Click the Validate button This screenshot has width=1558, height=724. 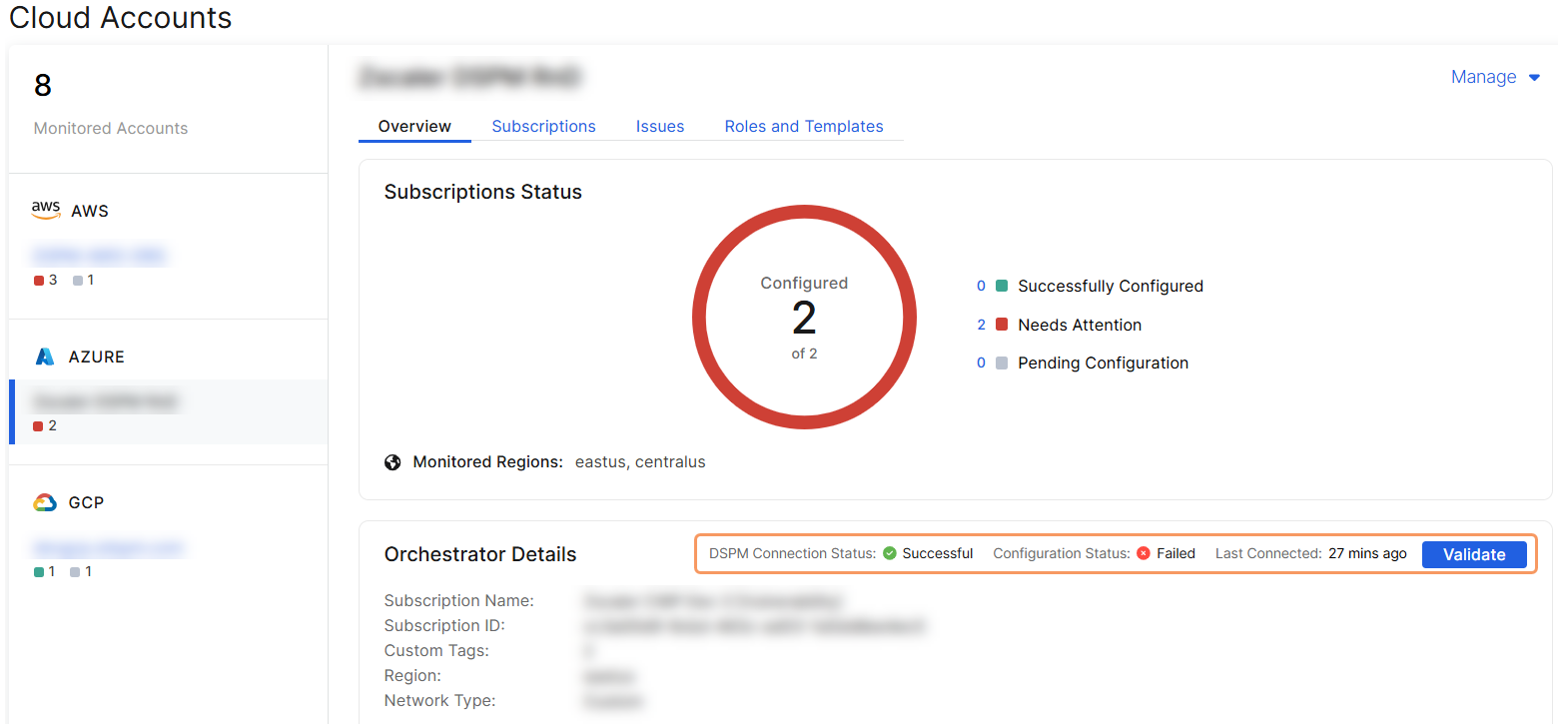[1474, 554]
